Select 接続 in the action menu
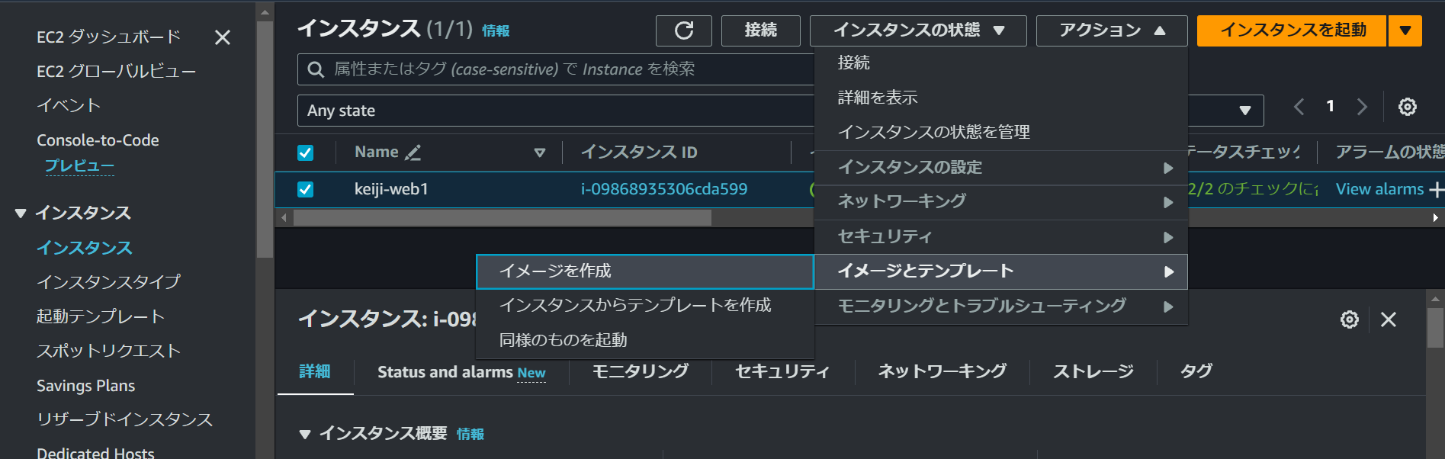 tap(1001, 63)
